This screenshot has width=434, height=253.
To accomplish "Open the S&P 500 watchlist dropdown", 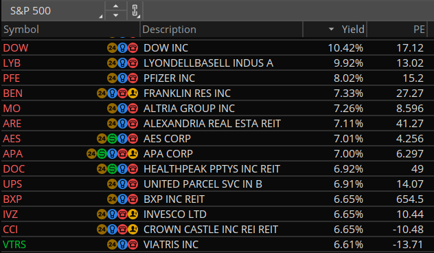I will click(x=53, y=11).
